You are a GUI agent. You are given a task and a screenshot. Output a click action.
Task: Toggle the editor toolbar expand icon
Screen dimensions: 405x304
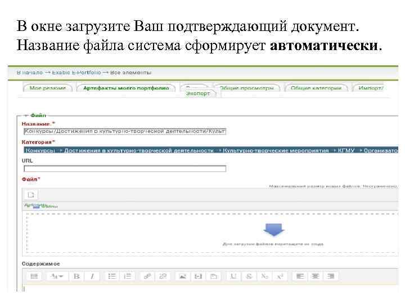pyautogui.click(x=34, y=276)
